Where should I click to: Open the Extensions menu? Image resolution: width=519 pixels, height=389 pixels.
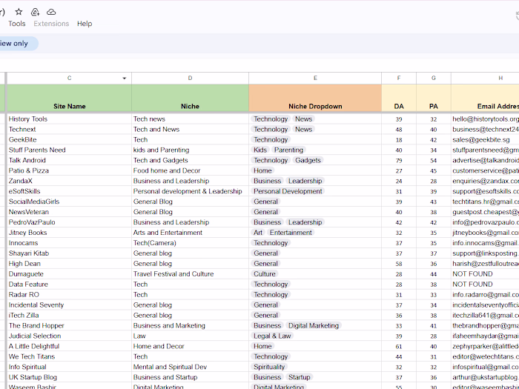pos(51,24)
